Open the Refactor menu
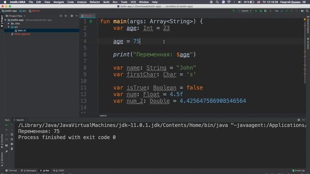Screen dimensions: 310x174 click(x=95, y=2)
